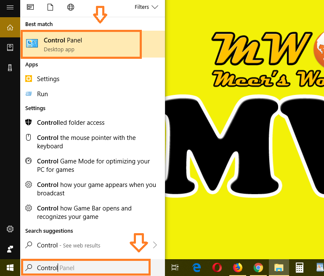
Task: Launch Microsoft Edge from the taskbar
Action: pyautogui.click(x=197, y=268)
